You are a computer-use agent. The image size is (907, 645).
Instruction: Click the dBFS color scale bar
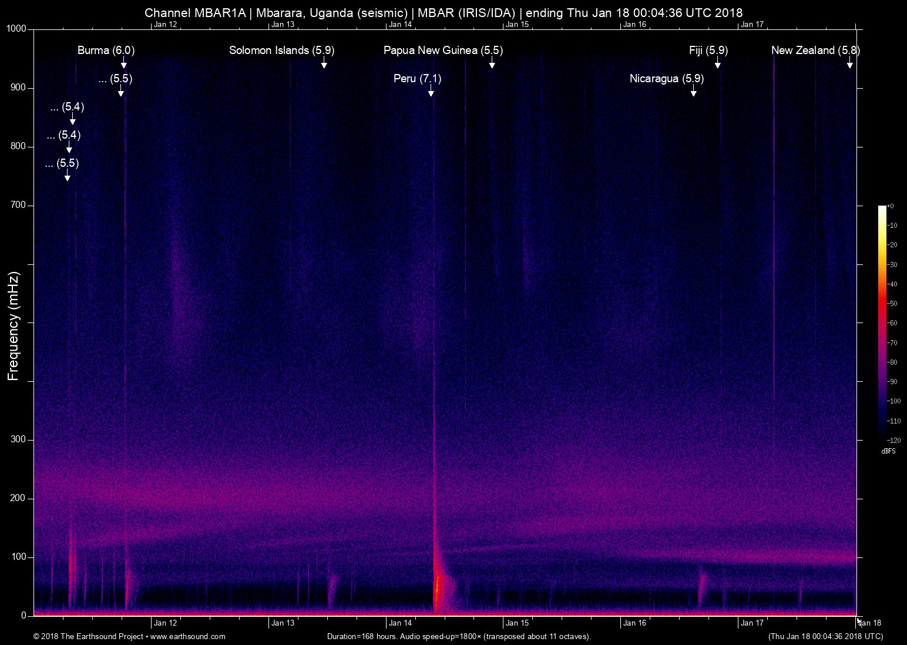pyautogui.click(x=882, y=322)
